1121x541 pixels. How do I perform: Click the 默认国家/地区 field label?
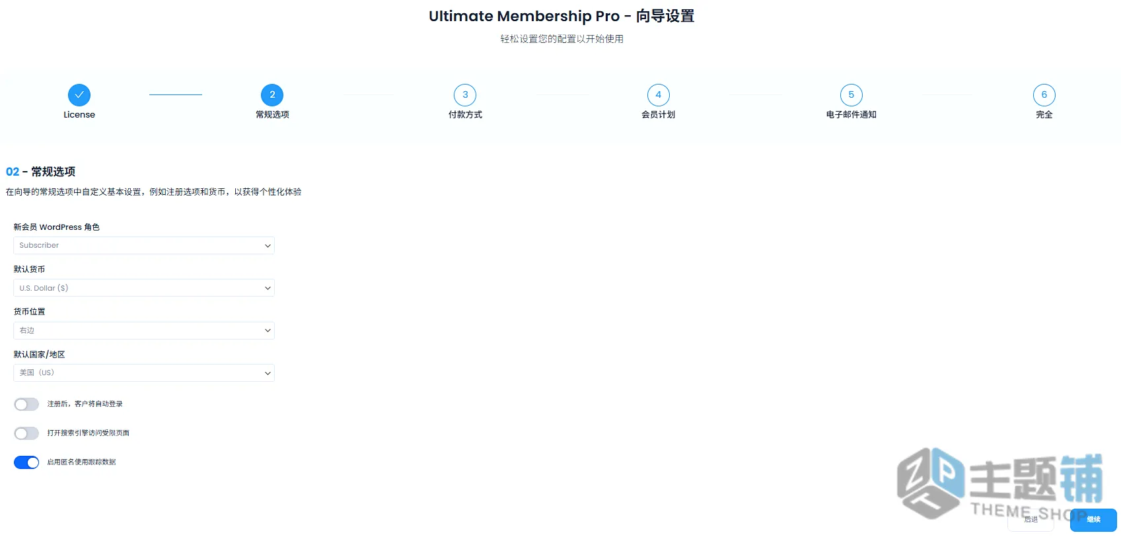[39, 355]
